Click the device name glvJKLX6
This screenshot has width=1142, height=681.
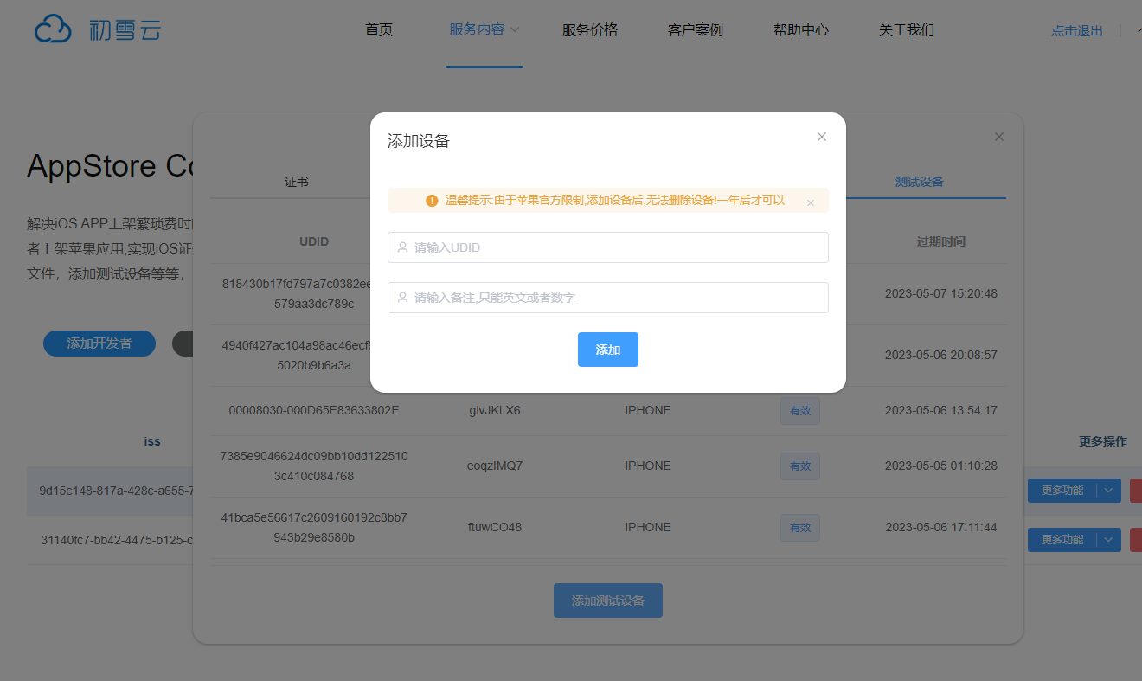(495, 410)
